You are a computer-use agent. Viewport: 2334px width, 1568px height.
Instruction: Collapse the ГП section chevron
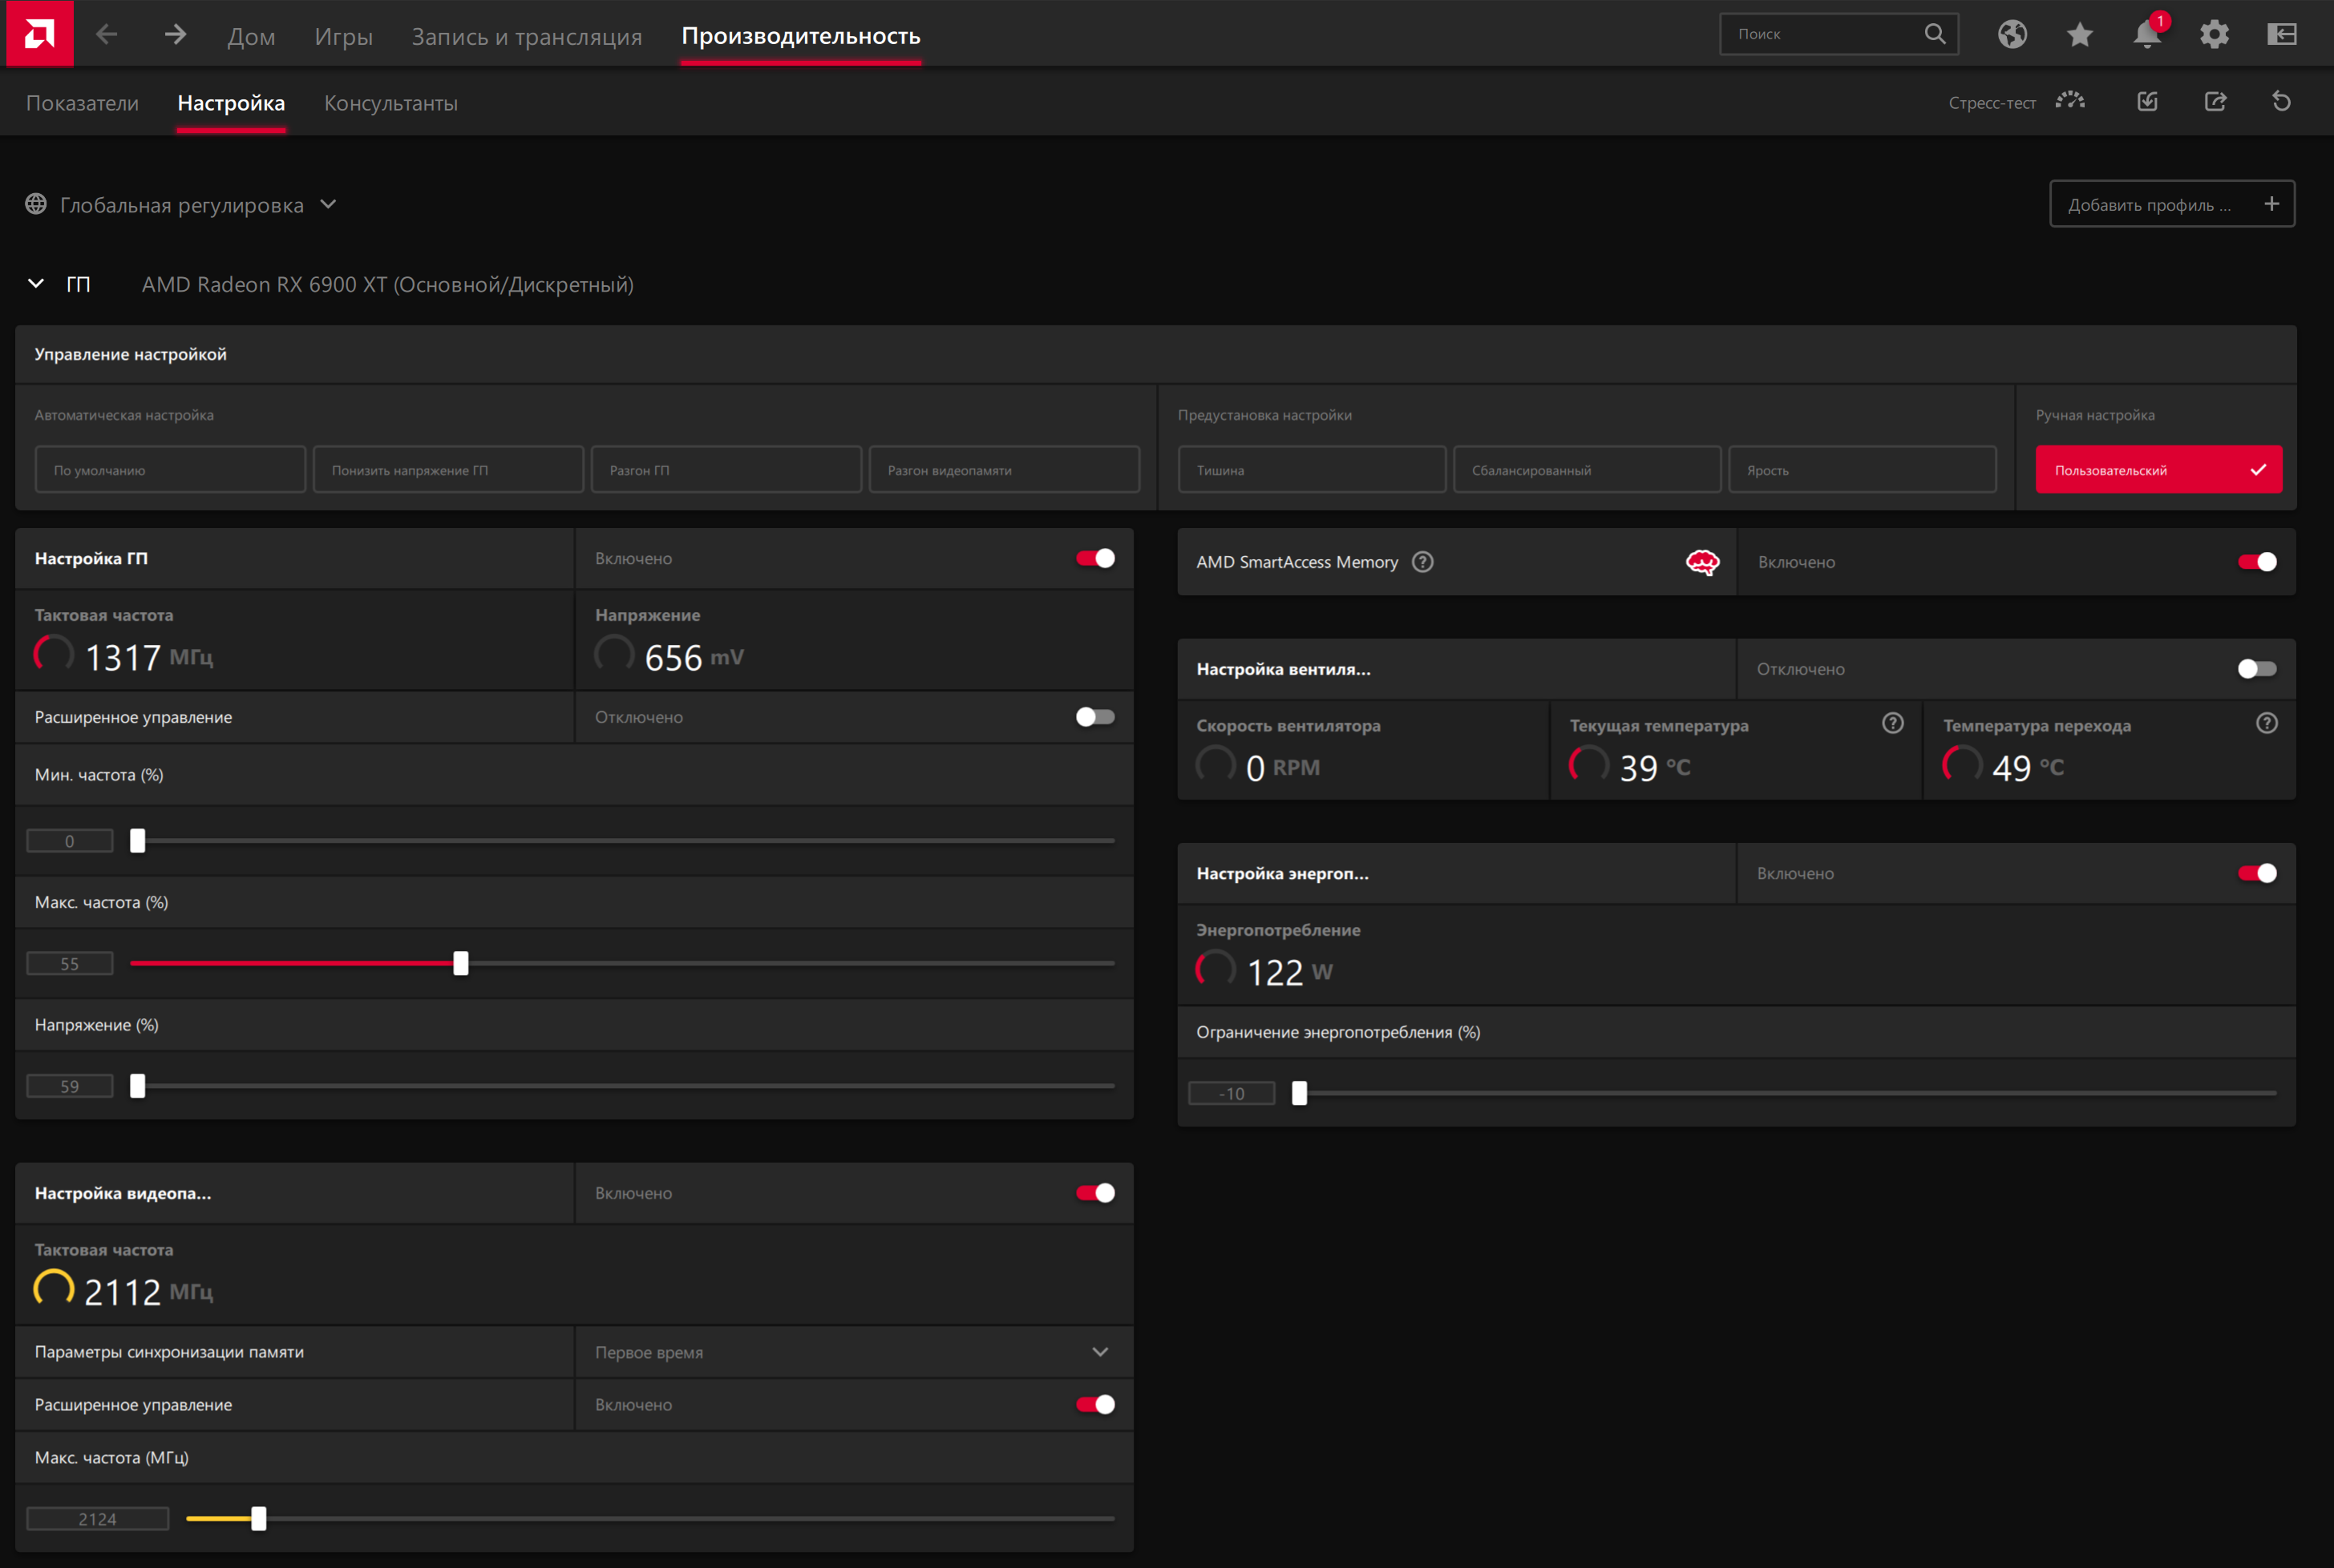click(x=36, y=284)
